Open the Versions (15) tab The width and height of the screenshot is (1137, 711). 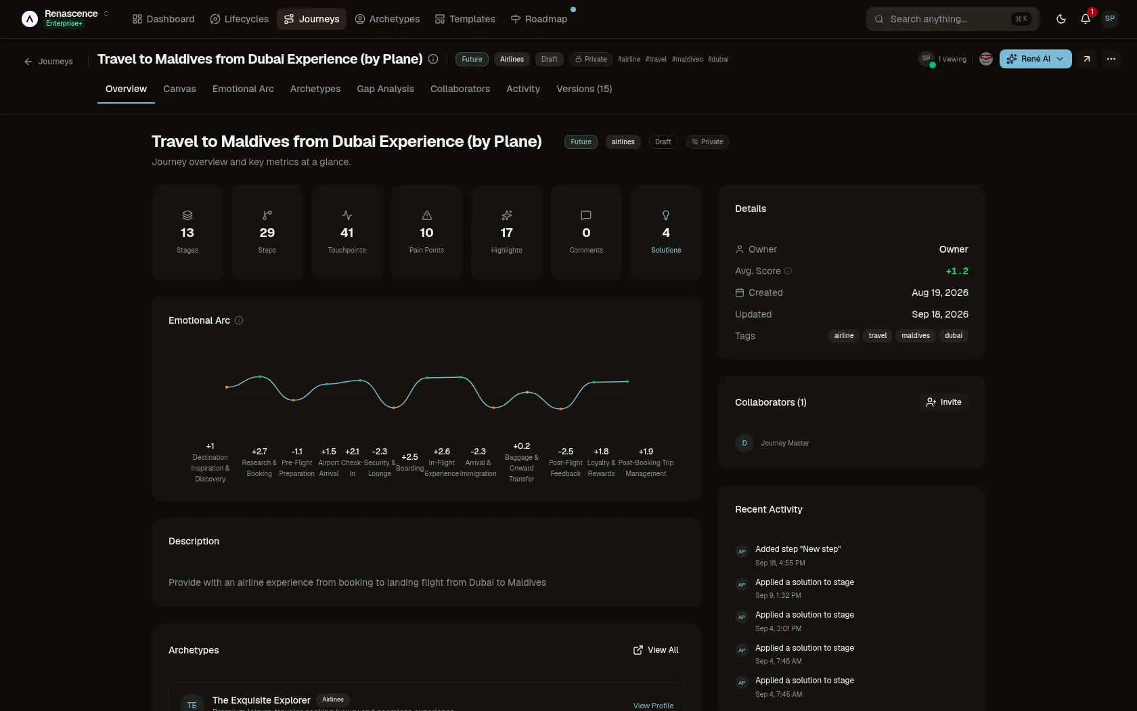click(584, 89)
